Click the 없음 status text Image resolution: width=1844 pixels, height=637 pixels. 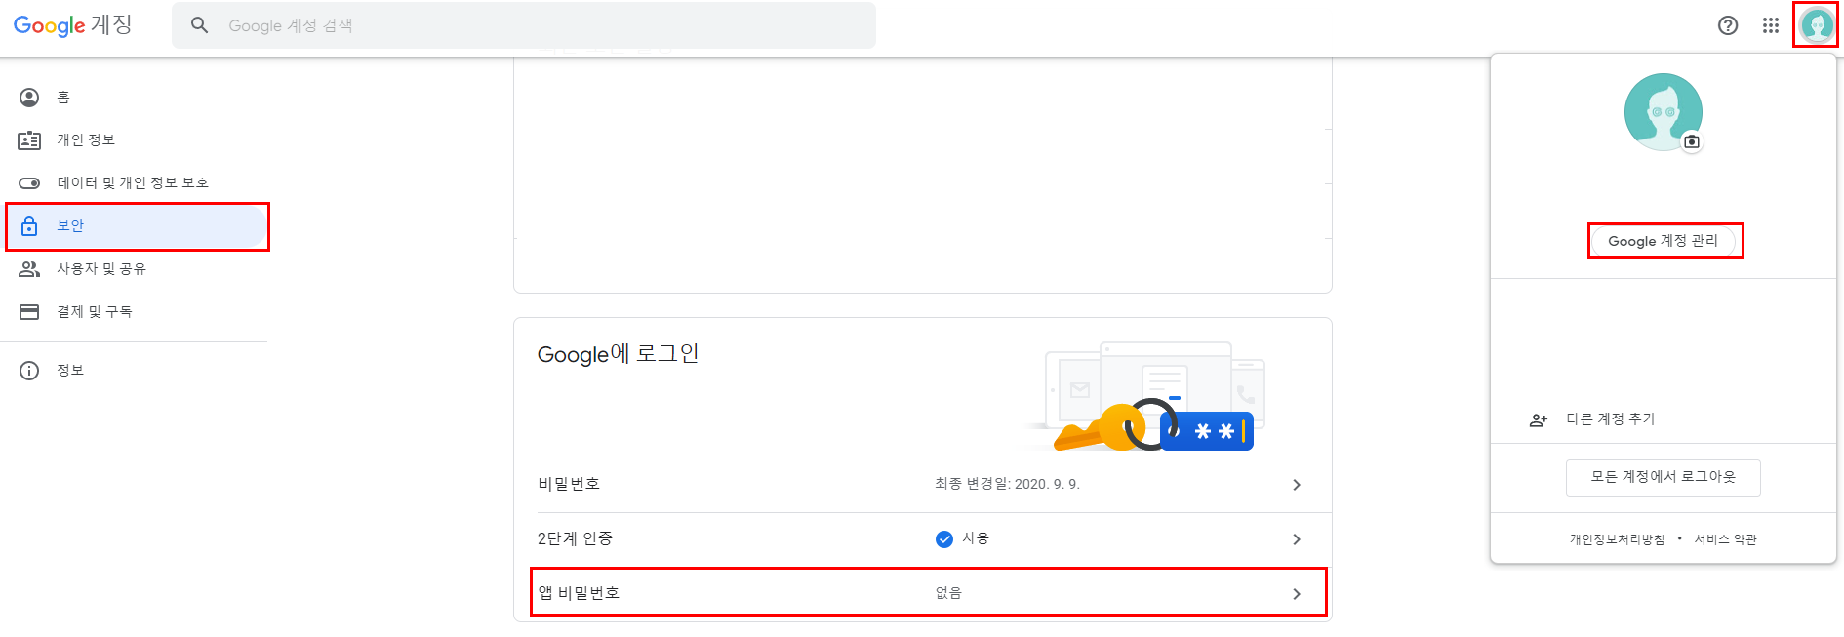click(x=948, y=593)
